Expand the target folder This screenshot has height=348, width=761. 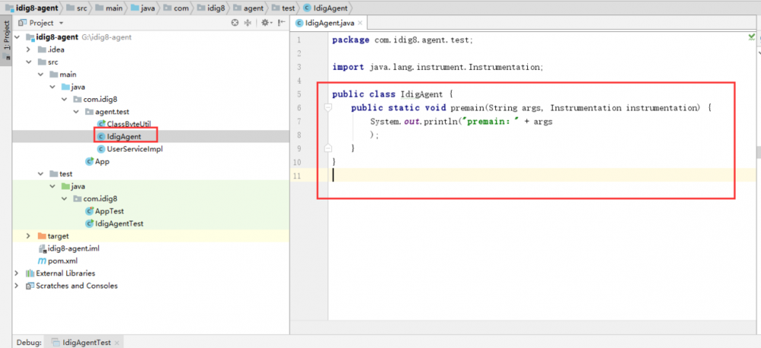[x=28, y=236]
